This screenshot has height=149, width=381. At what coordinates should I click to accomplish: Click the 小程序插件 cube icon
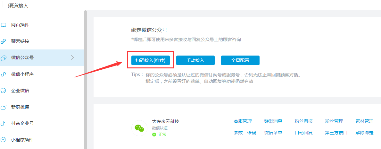click(x=4, y=140)
